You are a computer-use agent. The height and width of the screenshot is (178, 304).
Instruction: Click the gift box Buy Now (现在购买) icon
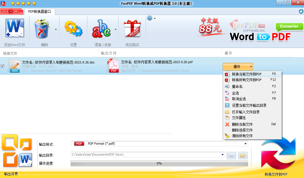coord(132,28)
